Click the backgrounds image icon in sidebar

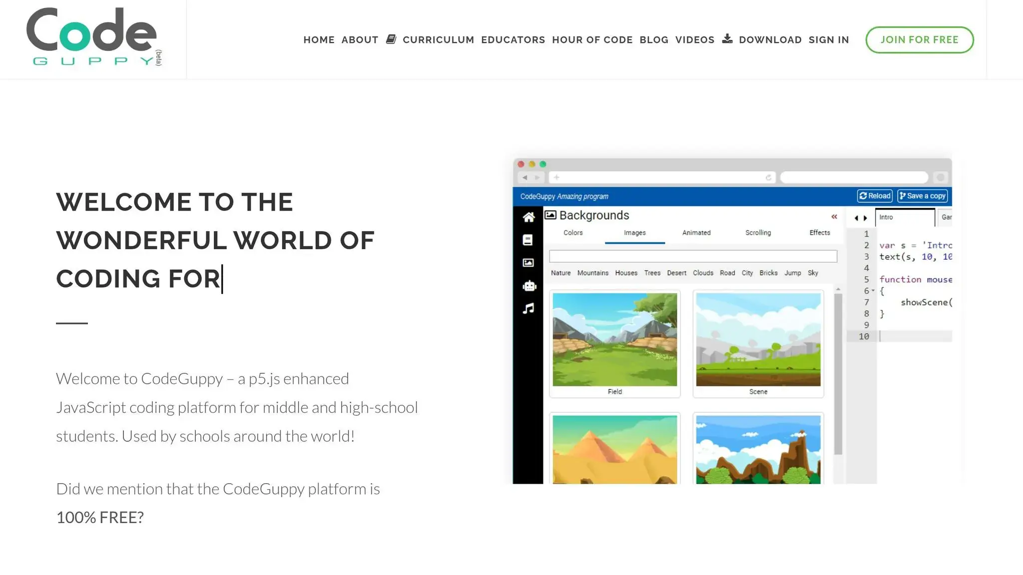click(x=528, y=263)
